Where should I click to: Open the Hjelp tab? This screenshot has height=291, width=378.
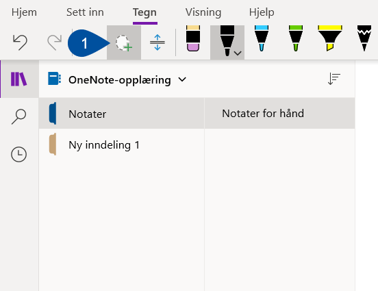(x=262, y=12)
